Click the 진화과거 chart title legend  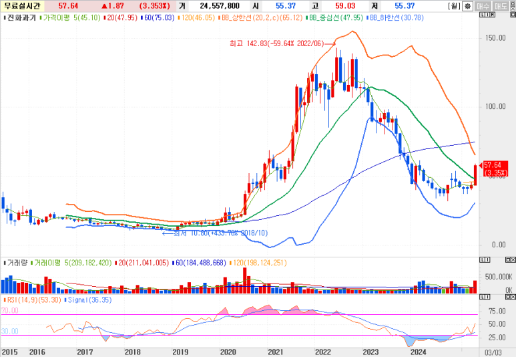point(21,17)
